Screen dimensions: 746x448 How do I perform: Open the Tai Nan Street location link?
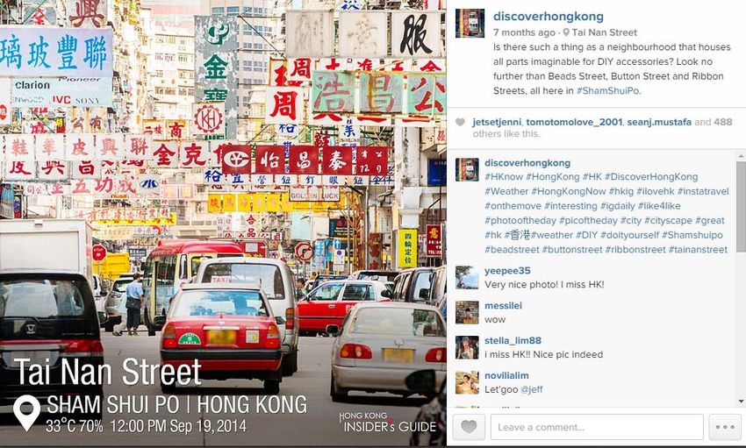coord(604,32)
